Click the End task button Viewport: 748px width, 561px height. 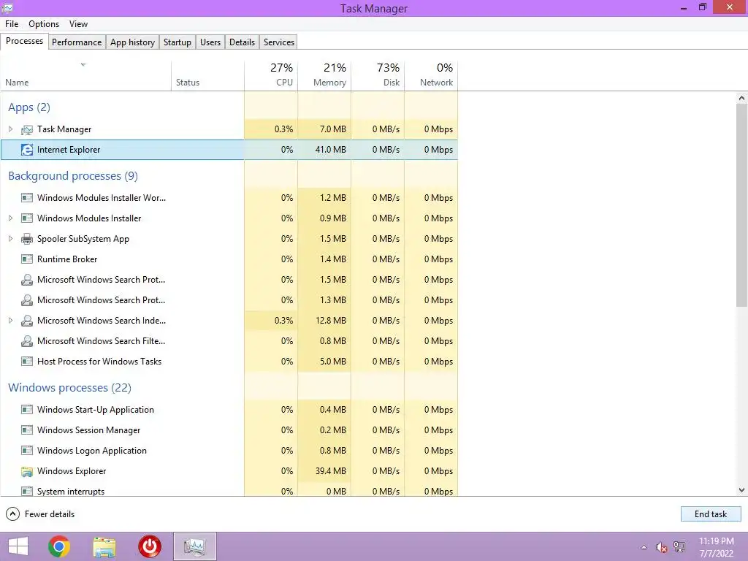point(710,514)
